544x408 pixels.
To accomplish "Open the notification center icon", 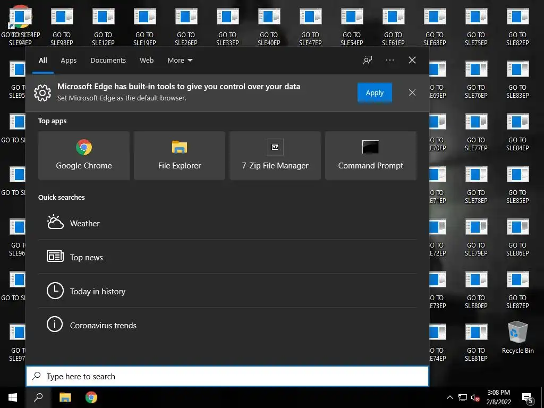I will click(528, 397).
